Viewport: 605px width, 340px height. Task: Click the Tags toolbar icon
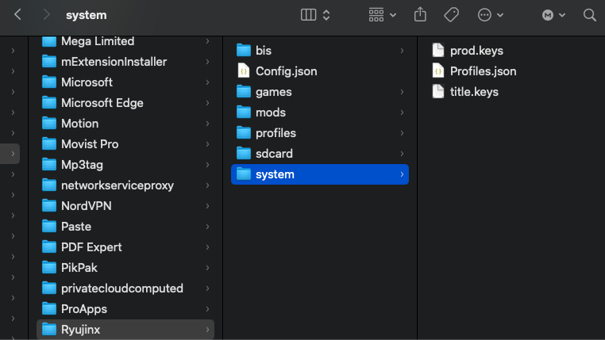pos(451,15)
